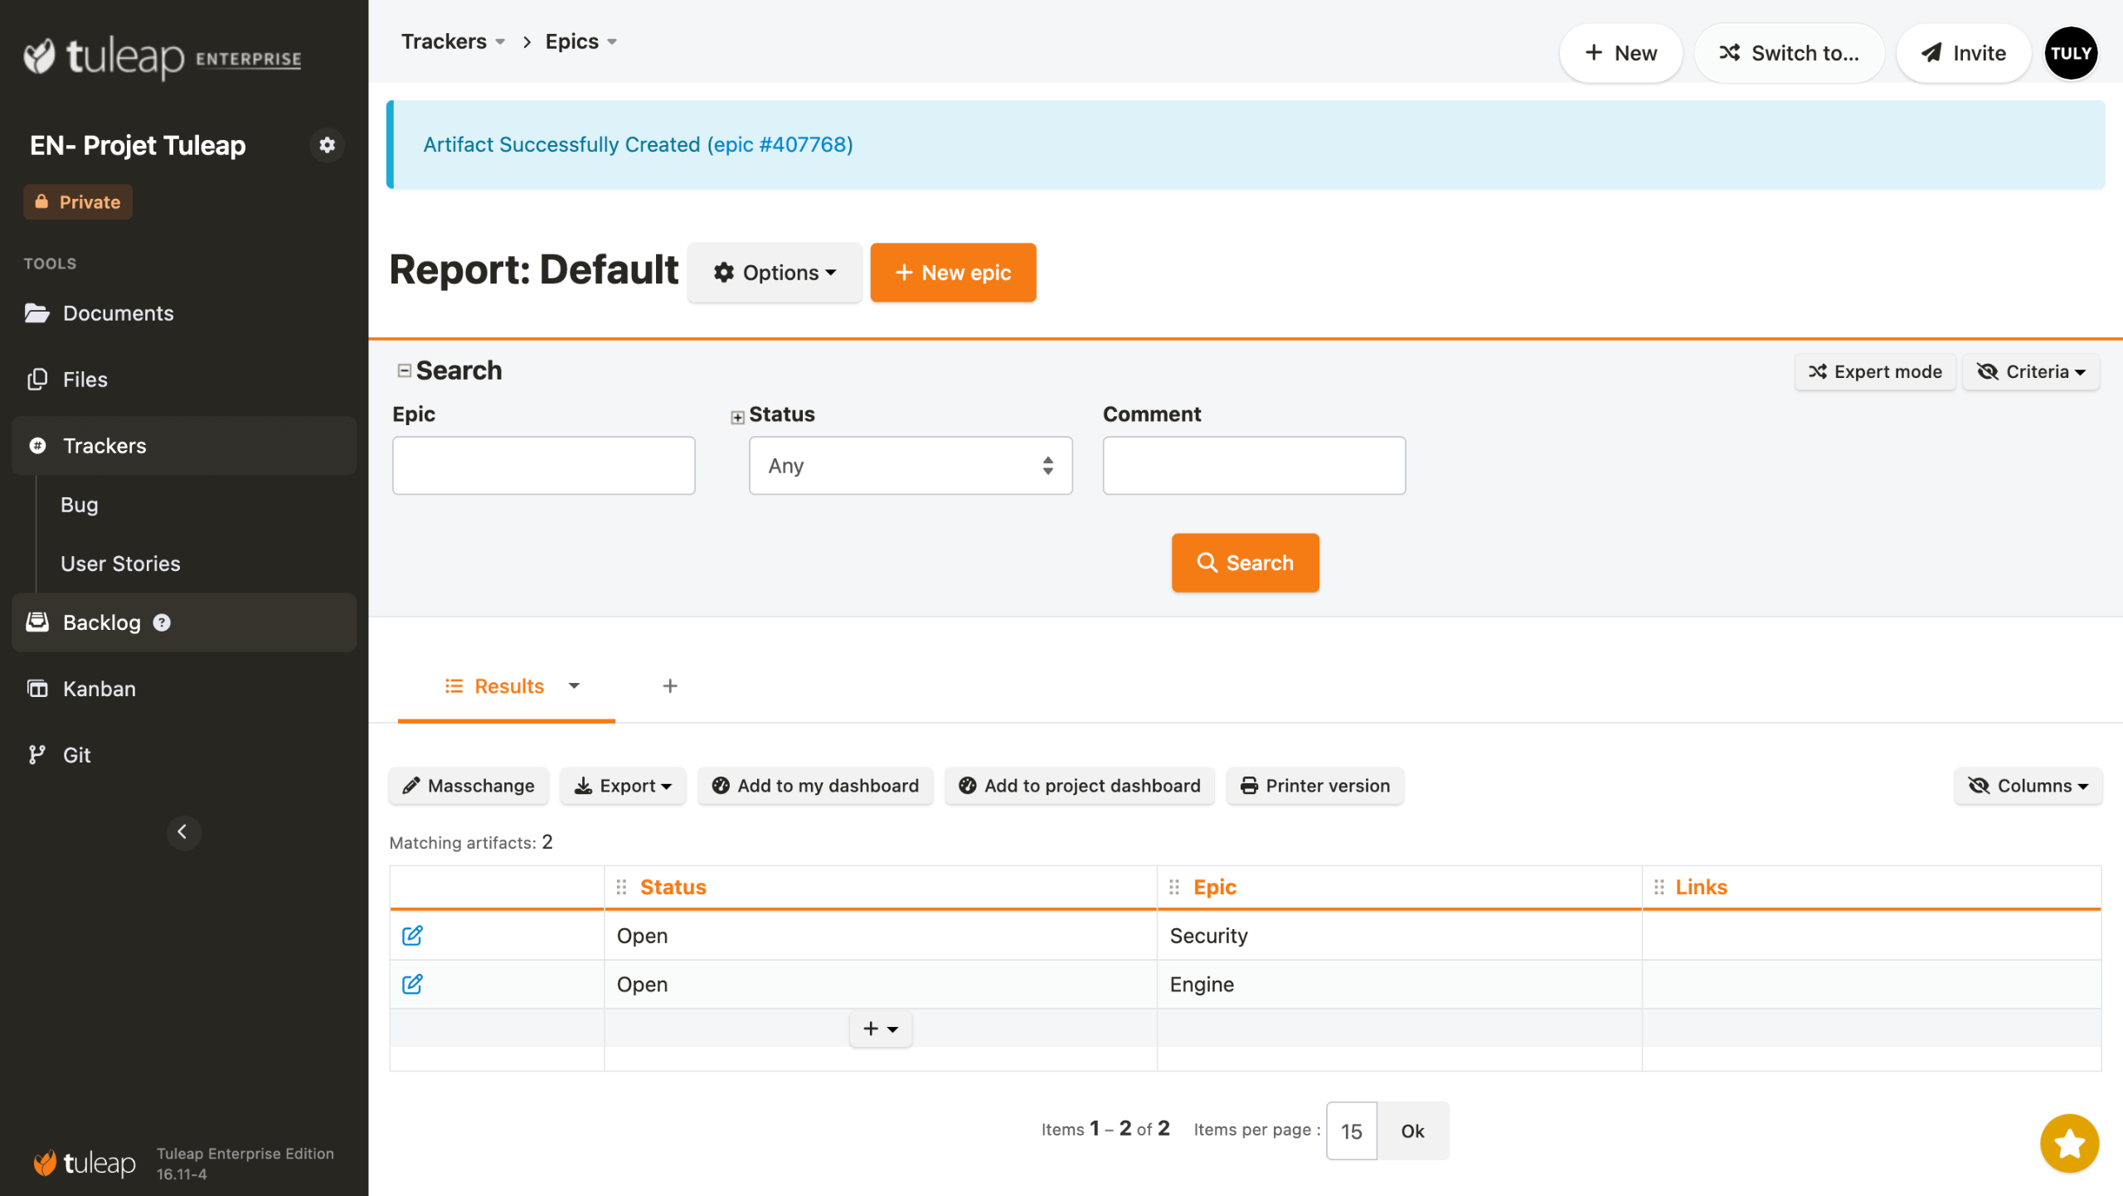Click the orange New epic button
2123x1196 pixels.
pos(953,273)
